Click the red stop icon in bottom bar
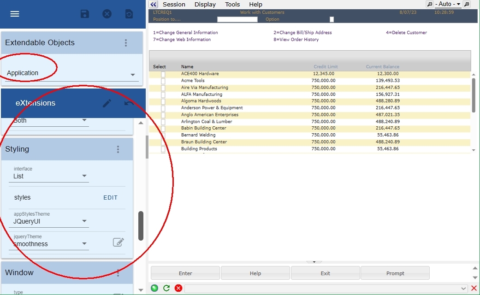 [178, 289]
